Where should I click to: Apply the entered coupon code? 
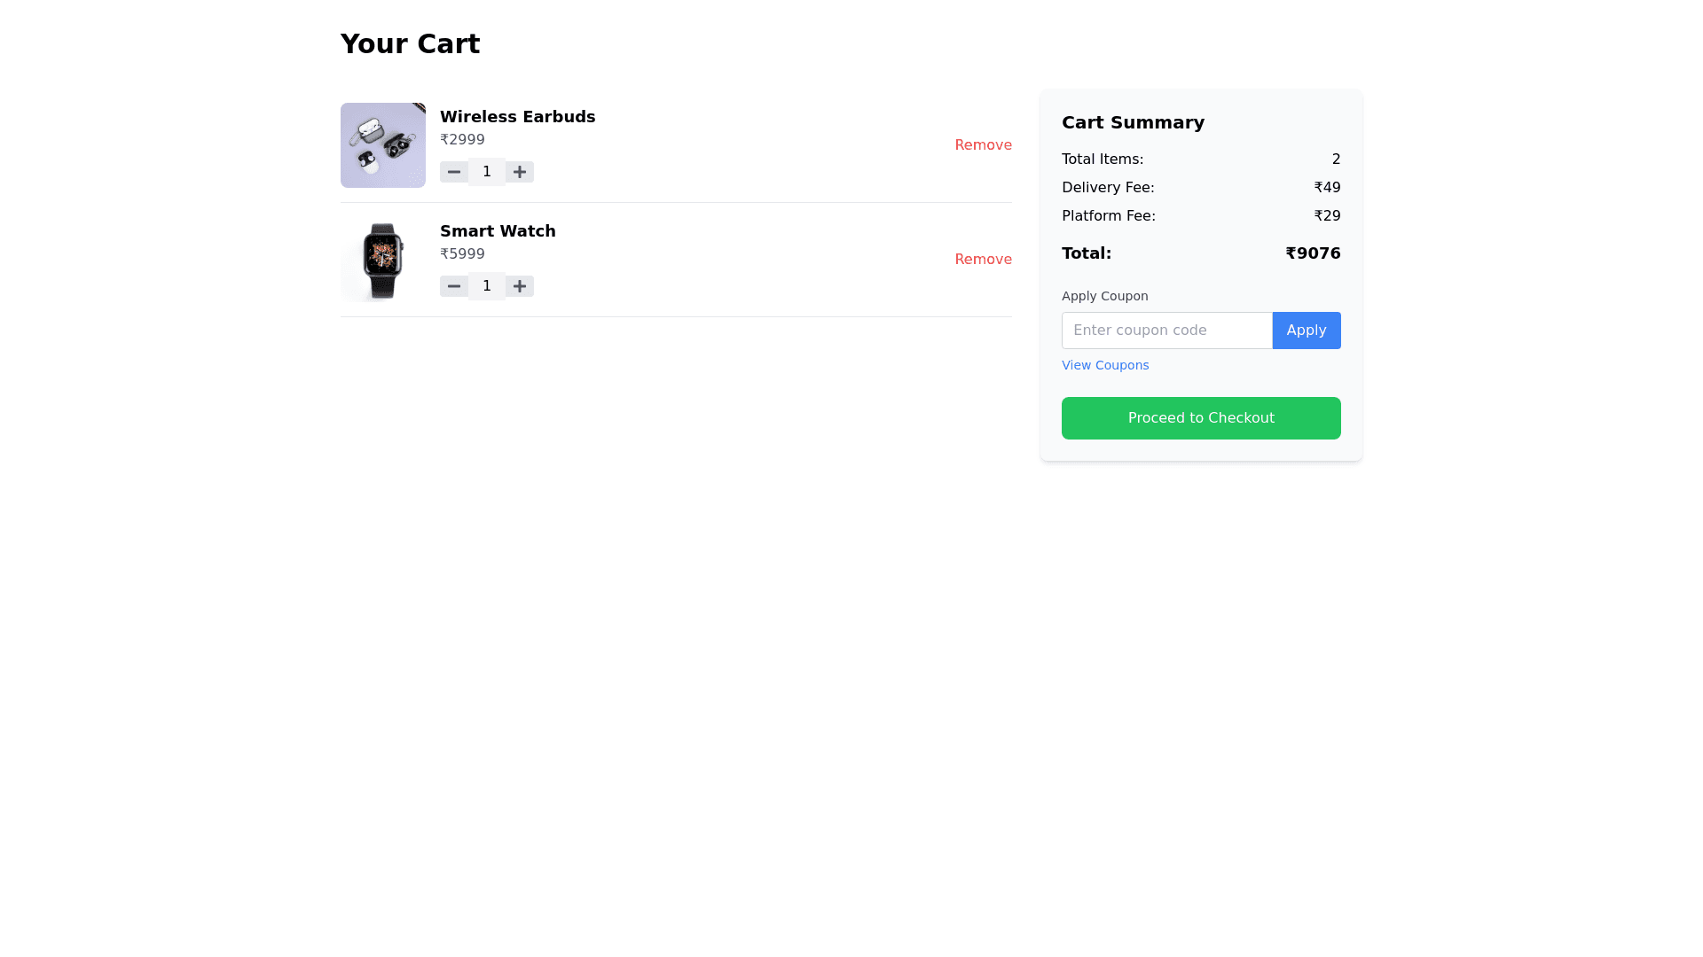click(1307, 330)
